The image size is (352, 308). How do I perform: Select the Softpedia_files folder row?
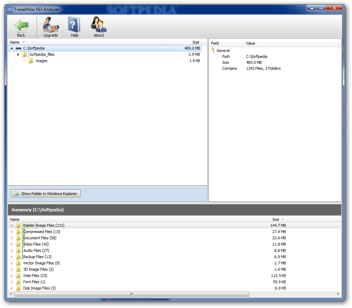[105, 54]
